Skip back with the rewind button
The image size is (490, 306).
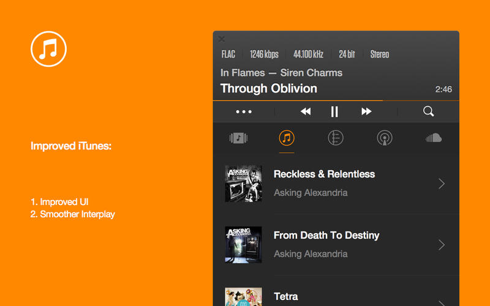click(306, 111)
